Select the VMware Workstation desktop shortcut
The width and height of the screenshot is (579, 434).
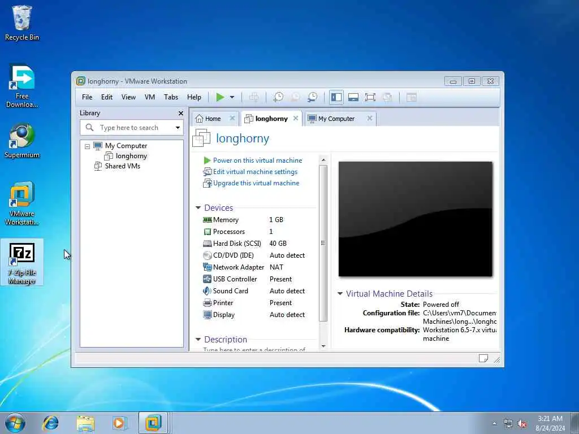(22, 203)
